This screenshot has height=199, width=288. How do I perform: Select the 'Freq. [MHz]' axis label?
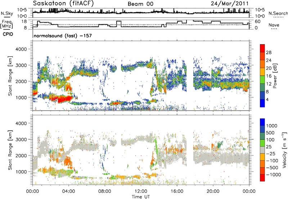tap(6, 24)
